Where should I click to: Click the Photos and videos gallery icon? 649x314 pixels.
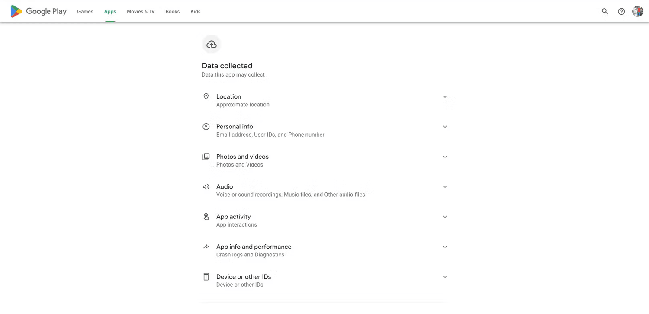coord(206,157)
